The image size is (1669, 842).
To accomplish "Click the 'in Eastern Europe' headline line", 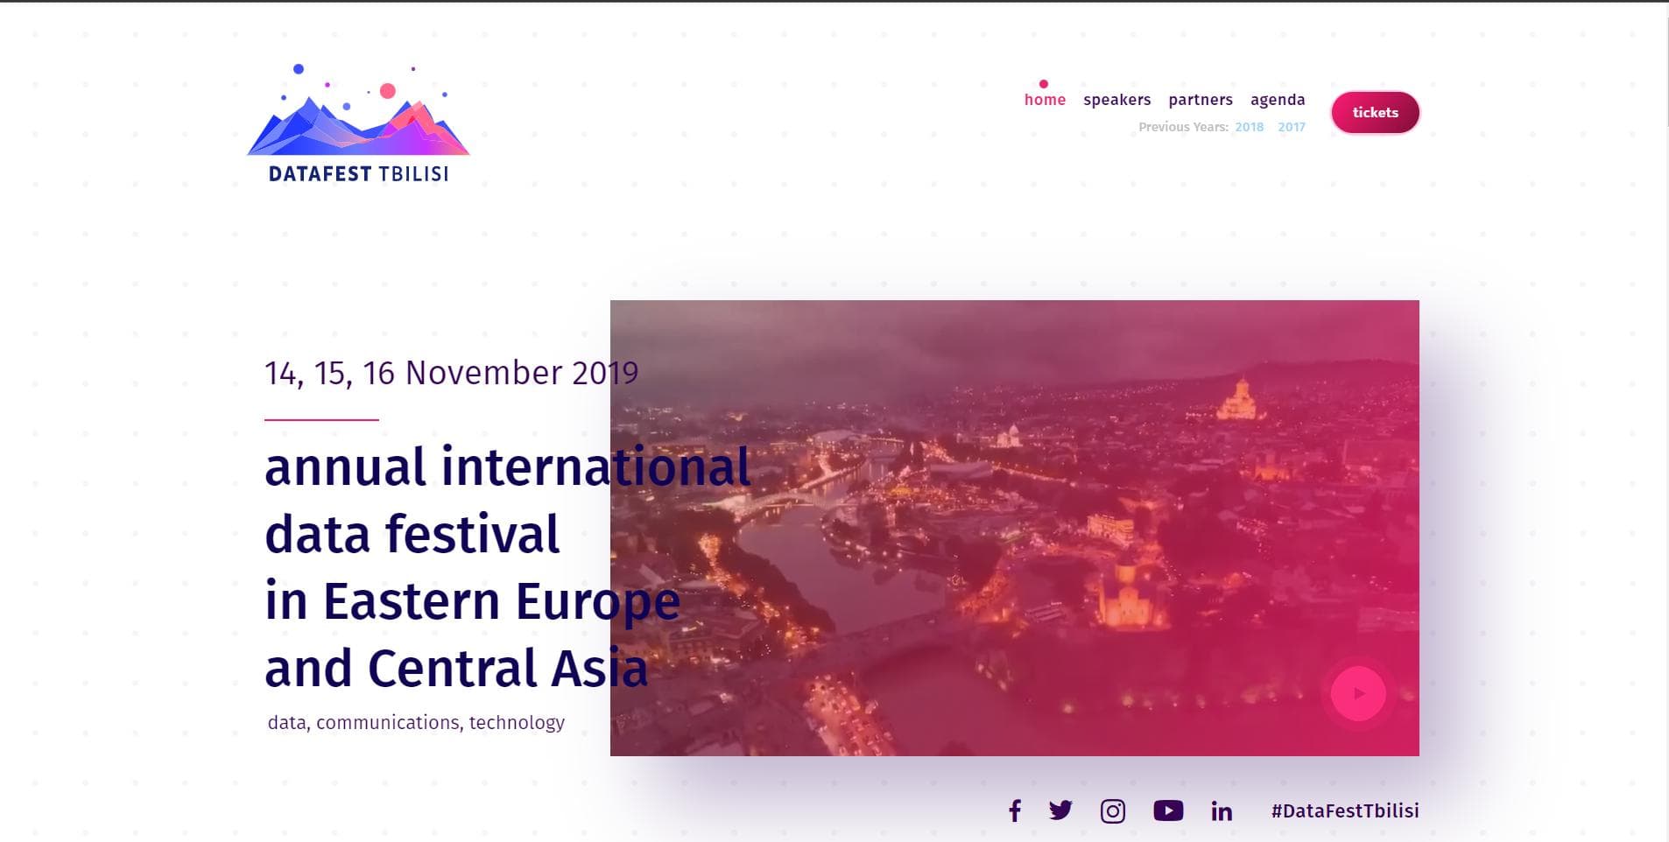I will click(x=472, y=601).
